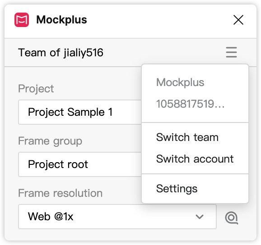Select the Web @1x resolution field
261x245 pixels.
[117, 217]
